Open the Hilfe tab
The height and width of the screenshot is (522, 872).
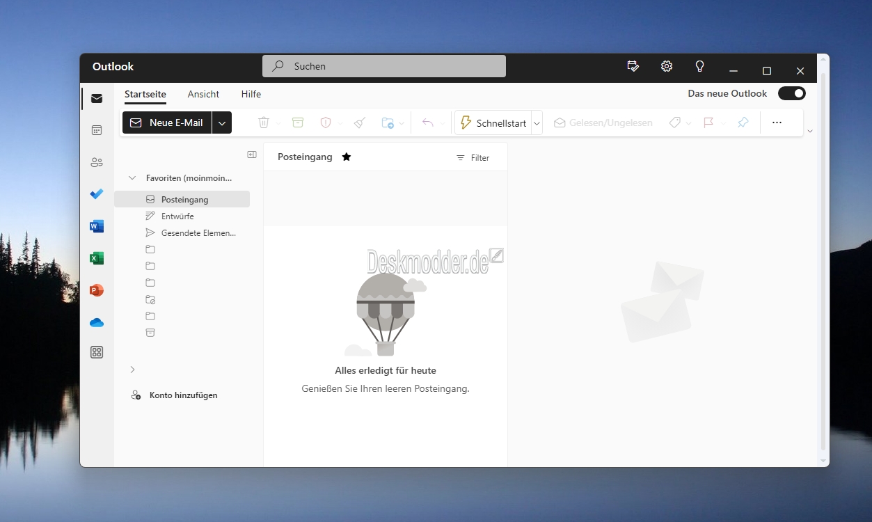coord(251,94)
